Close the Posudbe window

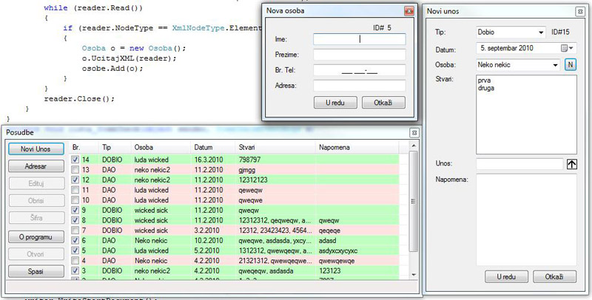point(414,133)
